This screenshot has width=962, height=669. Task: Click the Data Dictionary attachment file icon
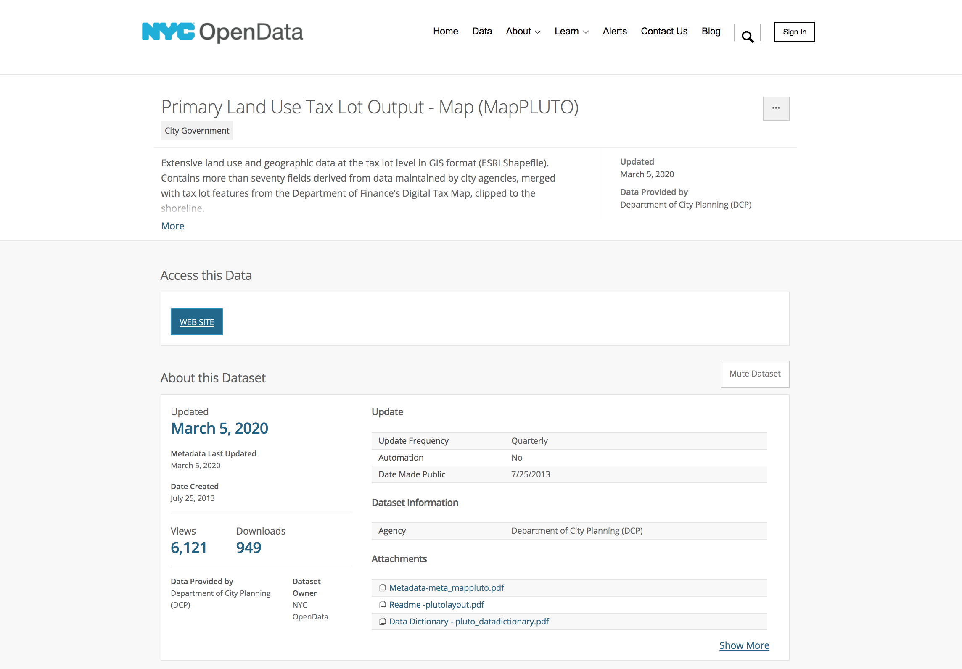(x=383, y=622)
